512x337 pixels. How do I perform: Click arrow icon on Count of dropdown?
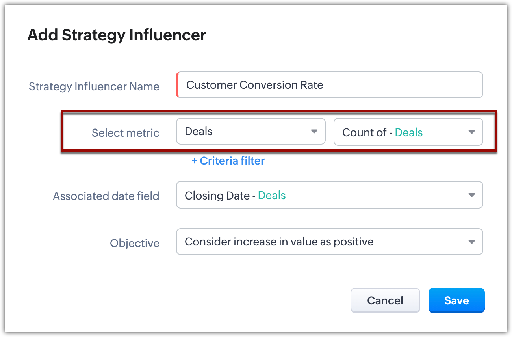[472, 132]
